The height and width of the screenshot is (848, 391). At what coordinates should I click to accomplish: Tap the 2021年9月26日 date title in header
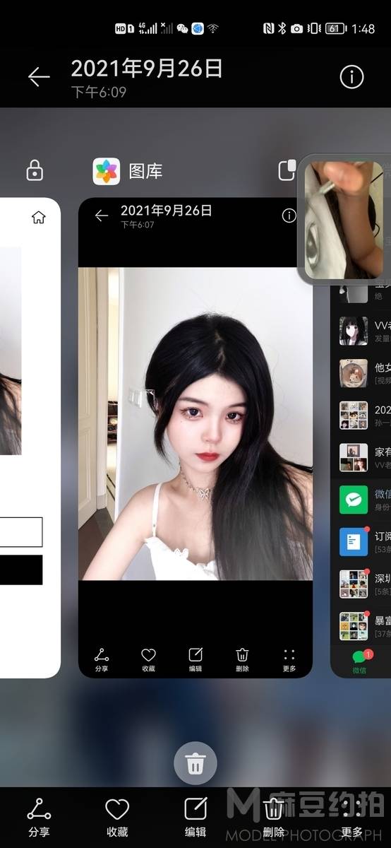pos(147,69)
